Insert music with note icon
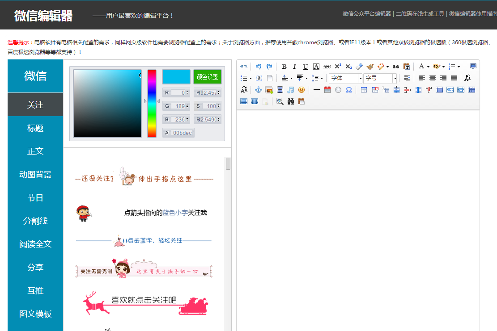 pyautogui.click(x=291, y=90)
